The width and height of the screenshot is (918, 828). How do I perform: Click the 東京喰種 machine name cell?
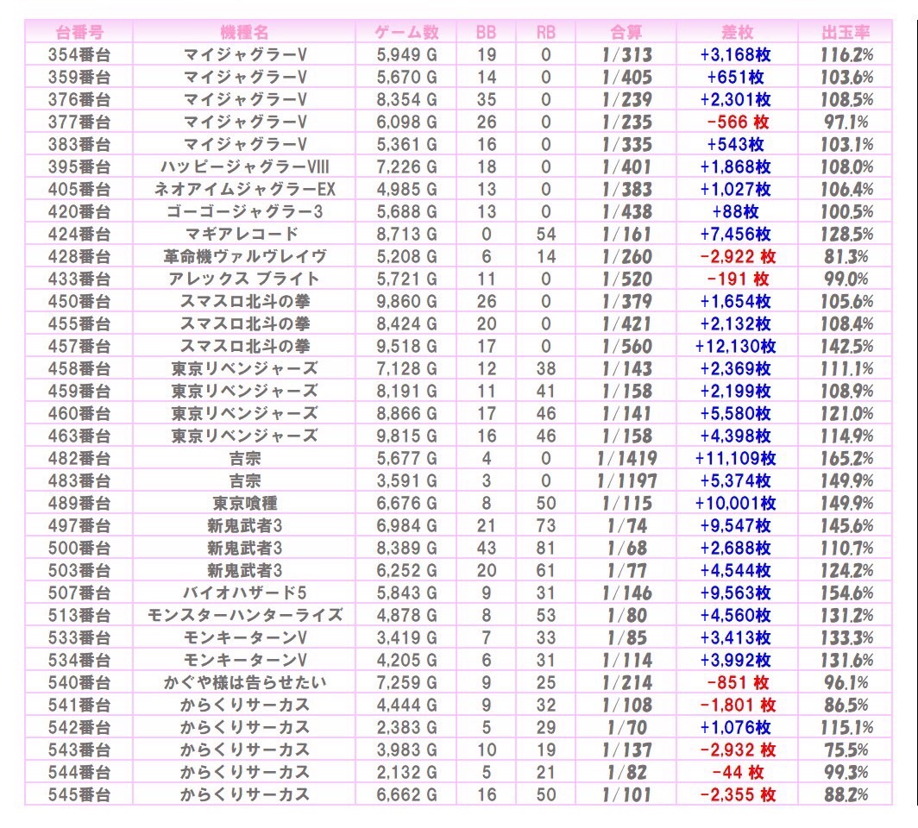pyautogui.click(x=244, y=503)
